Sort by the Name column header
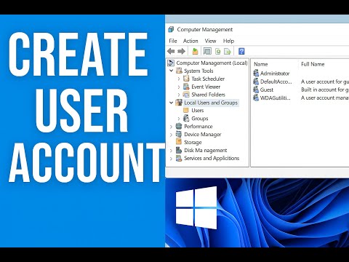Screen dimensions: 349x262 coord(260,64)
